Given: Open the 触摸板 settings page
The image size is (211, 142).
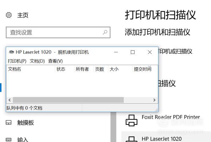Looking at the screenshot, I should click(x=25, y=122).
